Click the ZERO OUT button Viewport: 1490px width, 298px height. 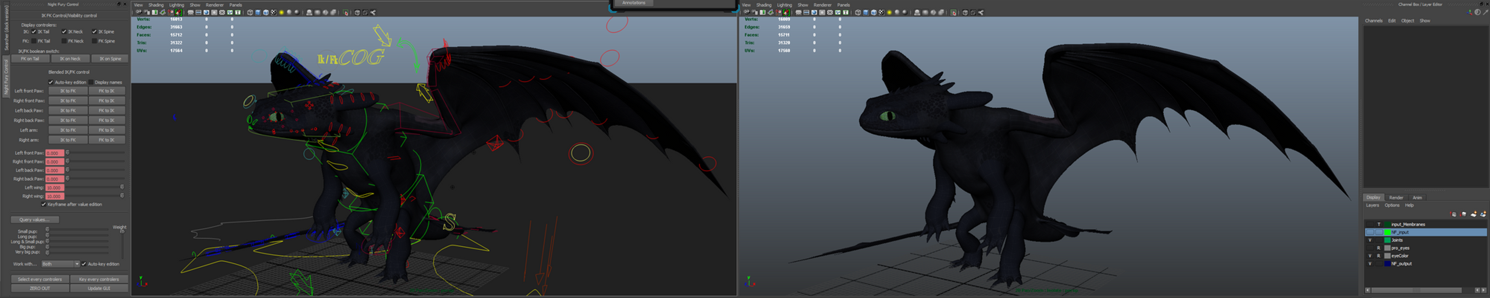[40, 288]
